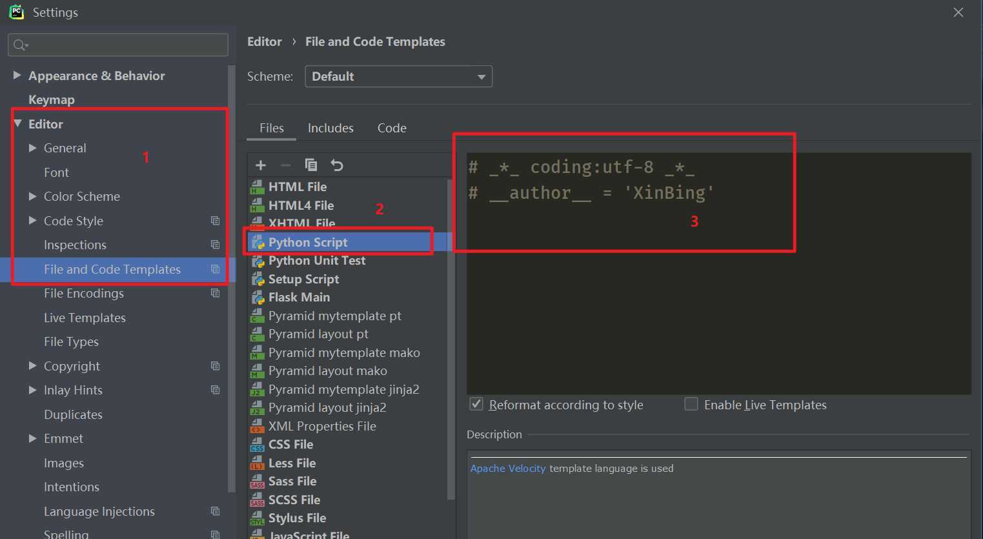The image size is (983, 539).
Task: Select the Pyramid layout jinja2 icon
Action: click(x=258, y=408)
